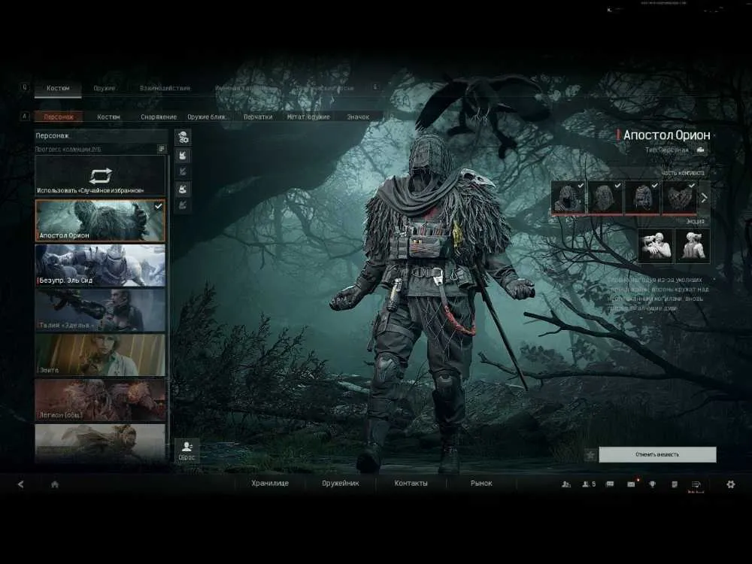The width and height of the screenshot is (752, 564).
Task: Toggle checkmark on first set-part thumbnail
Action: (581, 185)
